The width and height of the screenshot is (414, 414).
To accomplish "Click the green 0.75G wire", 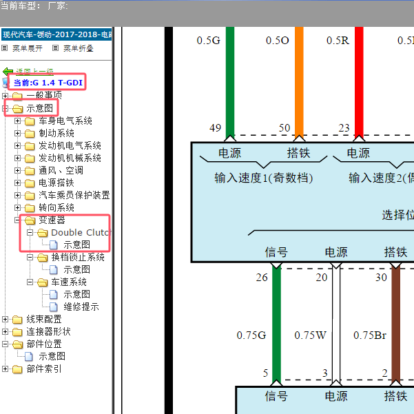I will [x=276, y=324].
